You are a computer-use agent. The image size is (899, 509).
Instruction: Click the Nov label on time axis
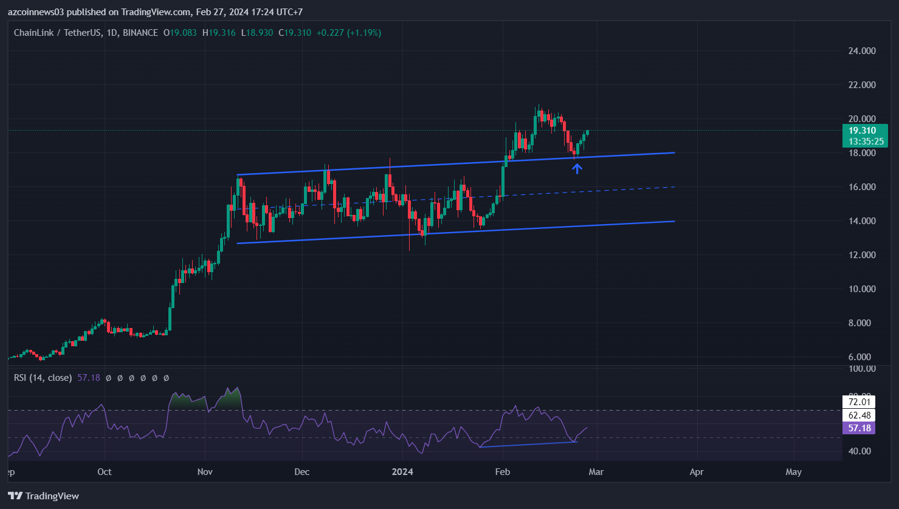(x=205, y=472)
